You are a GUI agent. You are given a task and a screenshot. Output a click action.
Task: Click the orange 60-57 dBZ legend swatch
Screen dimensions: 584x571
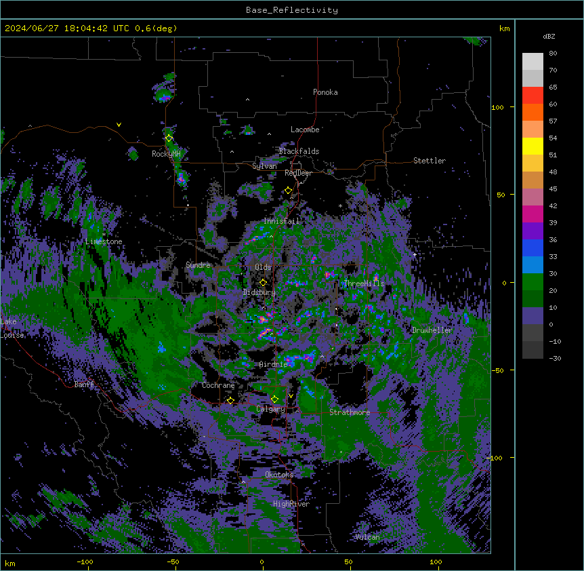[533, 112]
